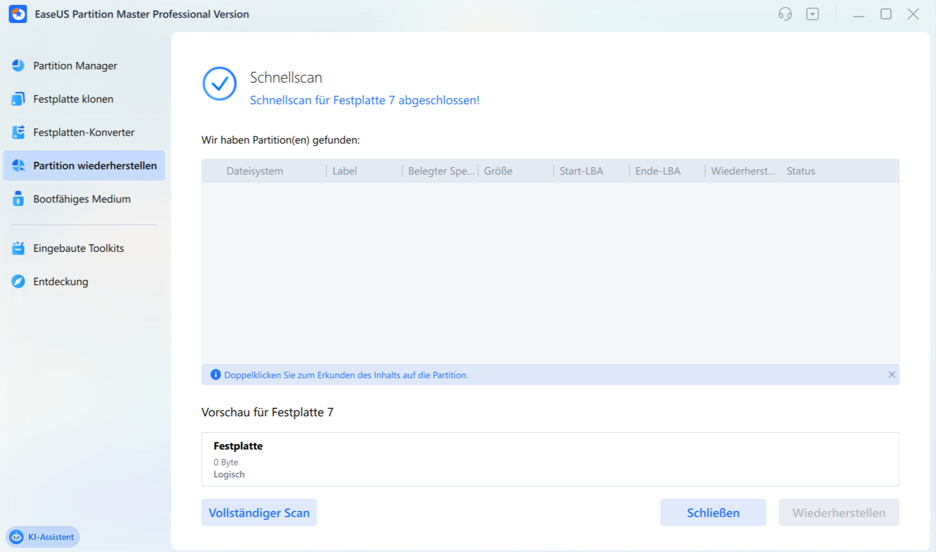936x552 pixels.
Task: Open the Entdeckung page
Action: 84,281
